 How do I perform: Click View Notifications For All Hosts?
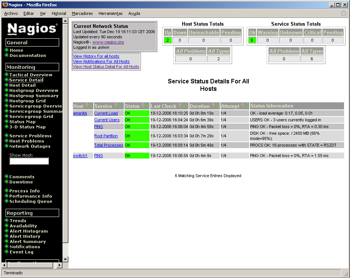click(101, 61)
